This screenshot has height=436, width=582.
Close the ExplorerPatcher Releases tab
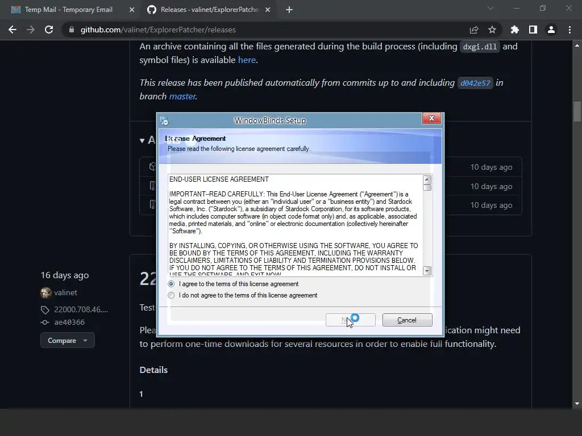click(268, 10)
